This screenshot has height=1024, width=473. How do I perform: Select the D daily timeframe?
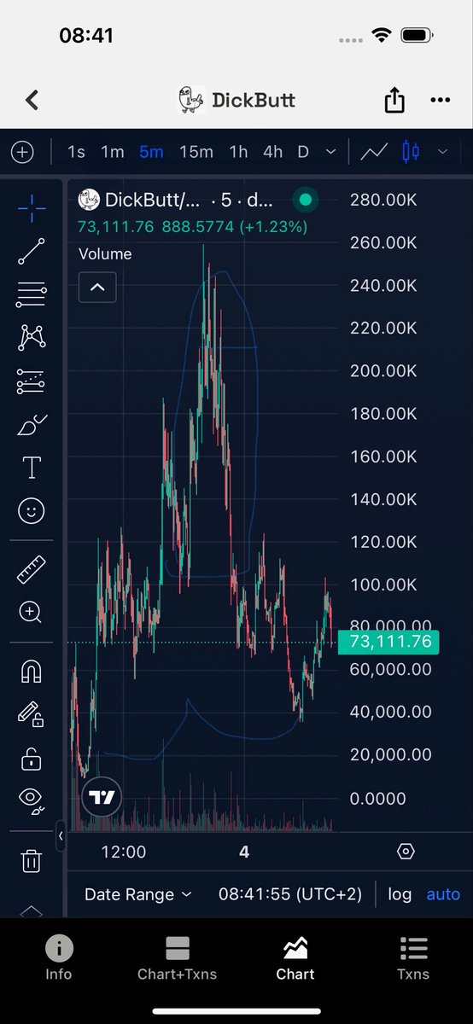303,152
